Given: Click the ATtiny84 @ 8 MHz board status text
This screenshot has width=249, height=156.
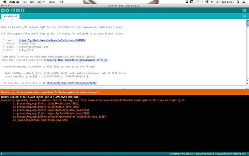Looking at the screenshot, I should tap(207, 154).
